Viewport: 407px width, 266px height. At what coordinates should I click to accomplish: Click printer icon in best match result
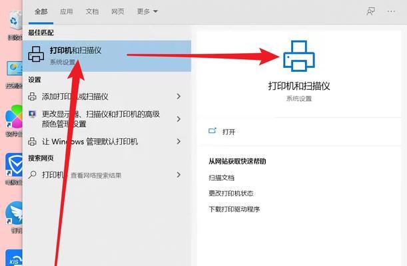click(36, 54)
